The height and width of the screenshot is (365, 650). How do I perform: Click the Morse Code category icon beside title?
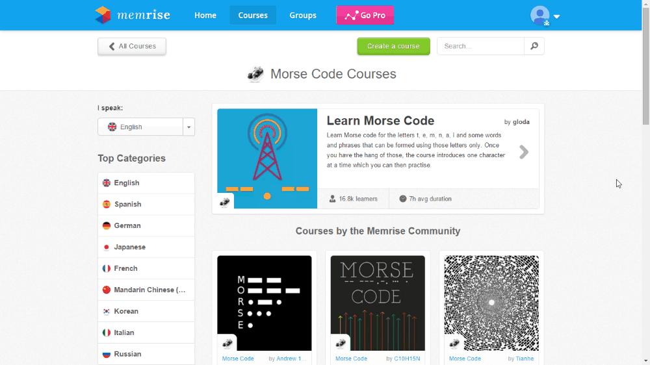pos(255,74)
